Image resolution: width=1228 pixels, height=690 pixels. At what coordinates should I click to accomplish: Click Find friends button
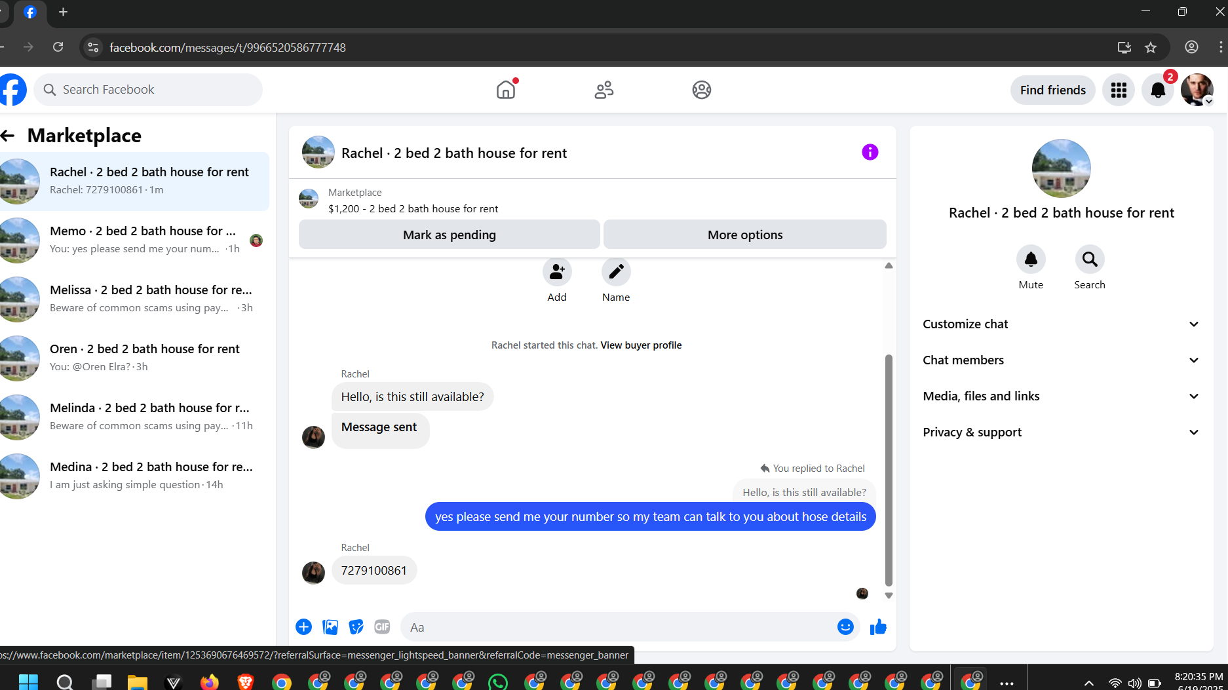tap(1052, 90)
